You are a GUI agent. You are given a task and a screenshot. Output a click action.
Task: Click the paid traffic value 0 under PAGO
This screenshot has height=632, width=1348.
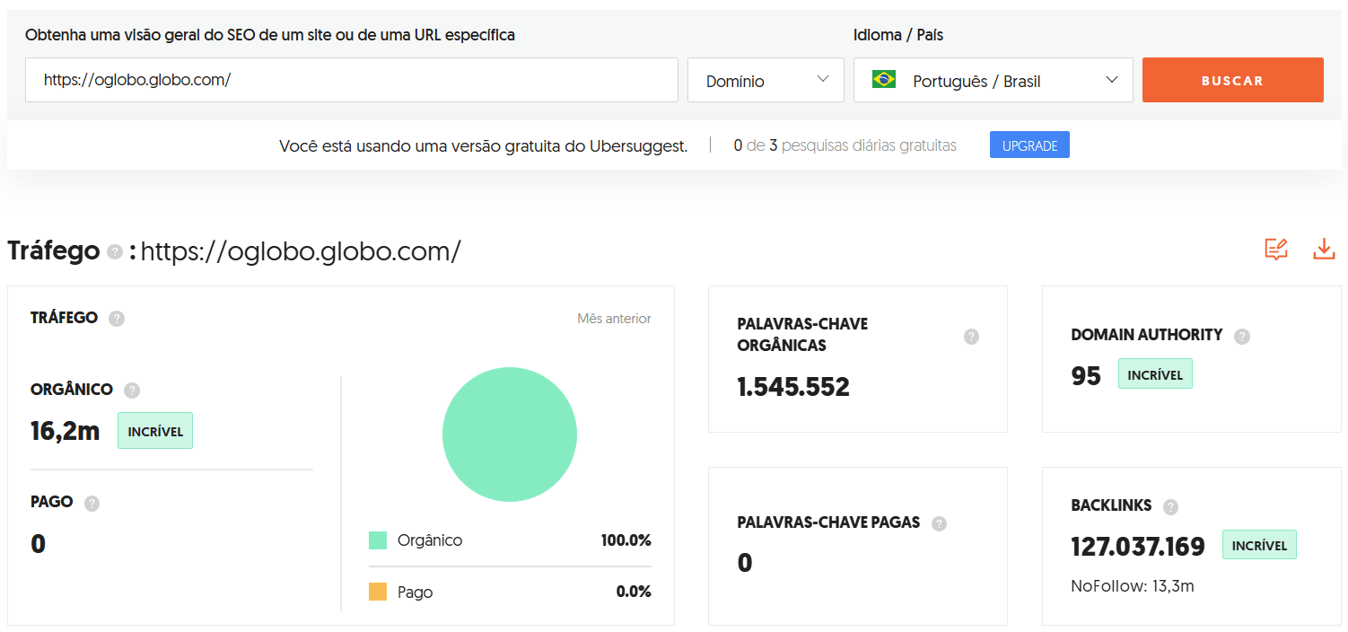[x=38, y=544]
